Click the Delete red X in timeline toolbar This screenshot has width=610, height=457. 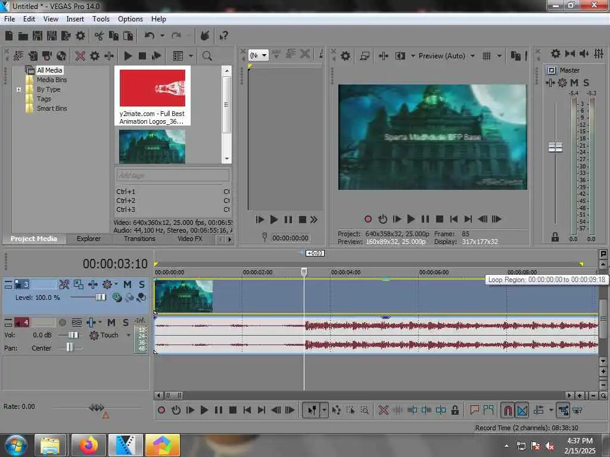pos(383,410)
